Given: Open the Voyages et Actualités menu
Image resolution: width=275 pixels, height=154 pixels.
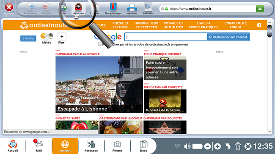Looking at the screenshot, I should tap(173, 25).
